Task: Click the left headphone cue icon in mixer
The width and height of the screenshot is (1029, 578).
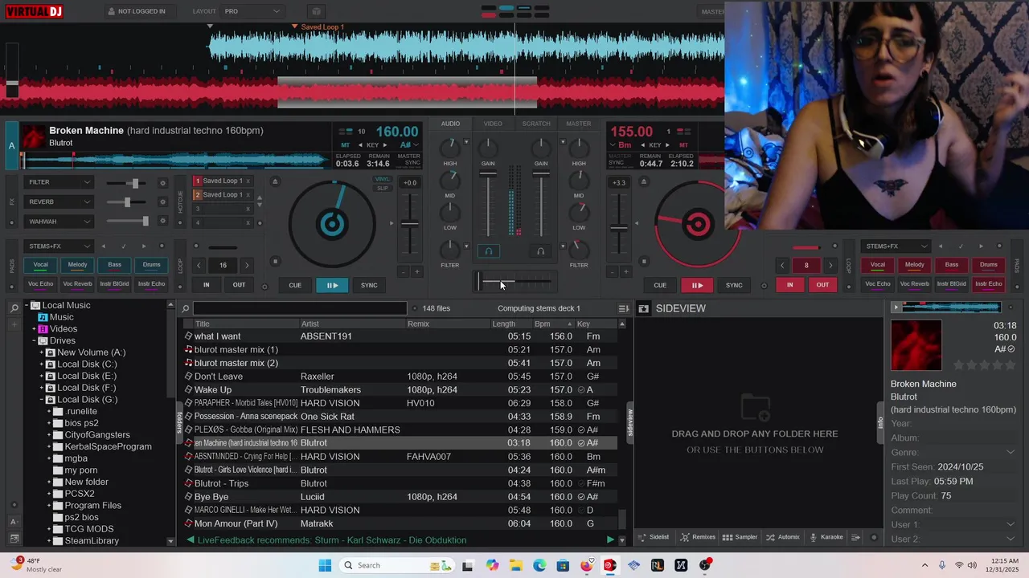Action: 488,251
